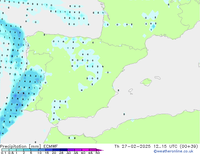This screenshot has width=200, height=154.
Task: Click the '35' legend value
Action: [76, 153]
